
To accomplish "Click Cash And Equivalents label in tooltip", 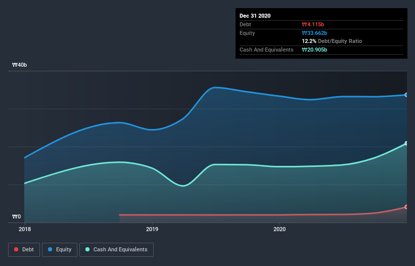I will point(266,50).
